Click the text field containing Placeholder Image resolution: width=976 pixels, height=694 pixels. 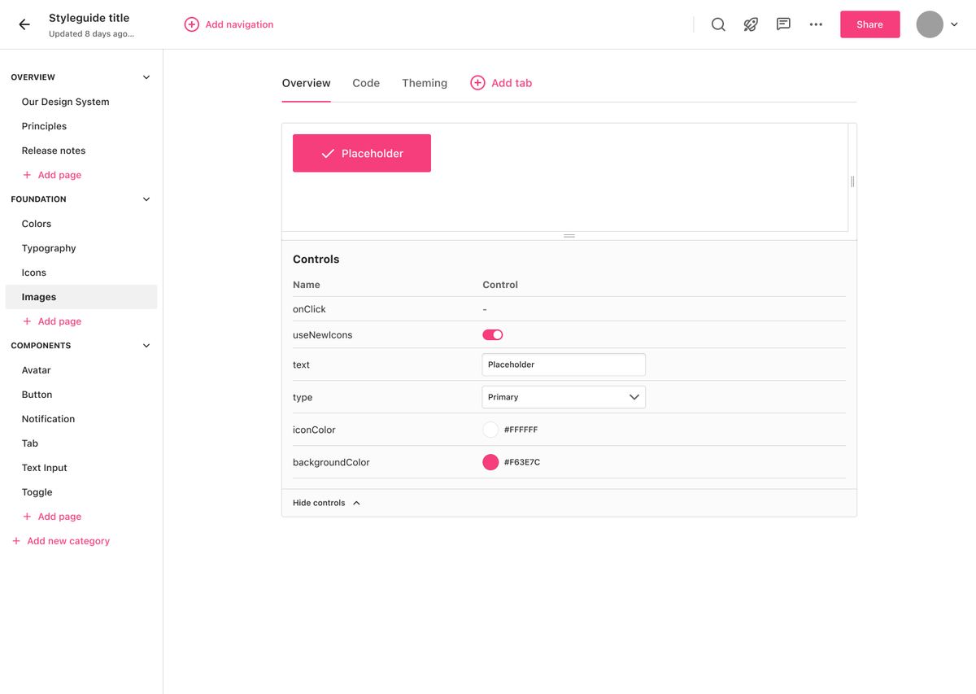pyautogui.click(x=564, y=364)
